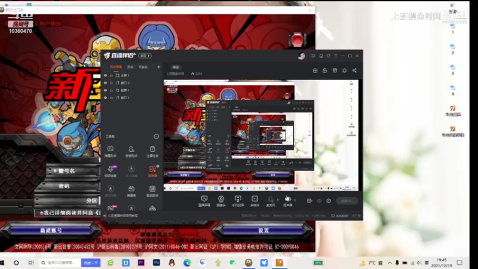The image size is (478, 269).
Task: Click the red round button in game window
Action: click(297, 39)
